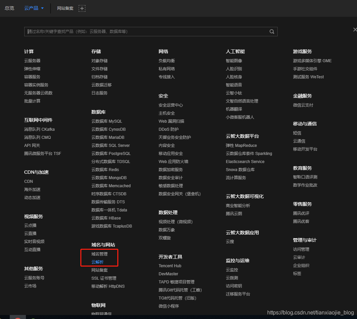Open 迁移服务平台 link
This screenshot has width=357, height=319.
(238, 294)
